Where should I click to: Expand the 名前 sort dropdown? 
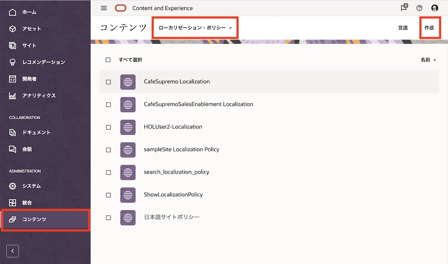click(428, 60)
